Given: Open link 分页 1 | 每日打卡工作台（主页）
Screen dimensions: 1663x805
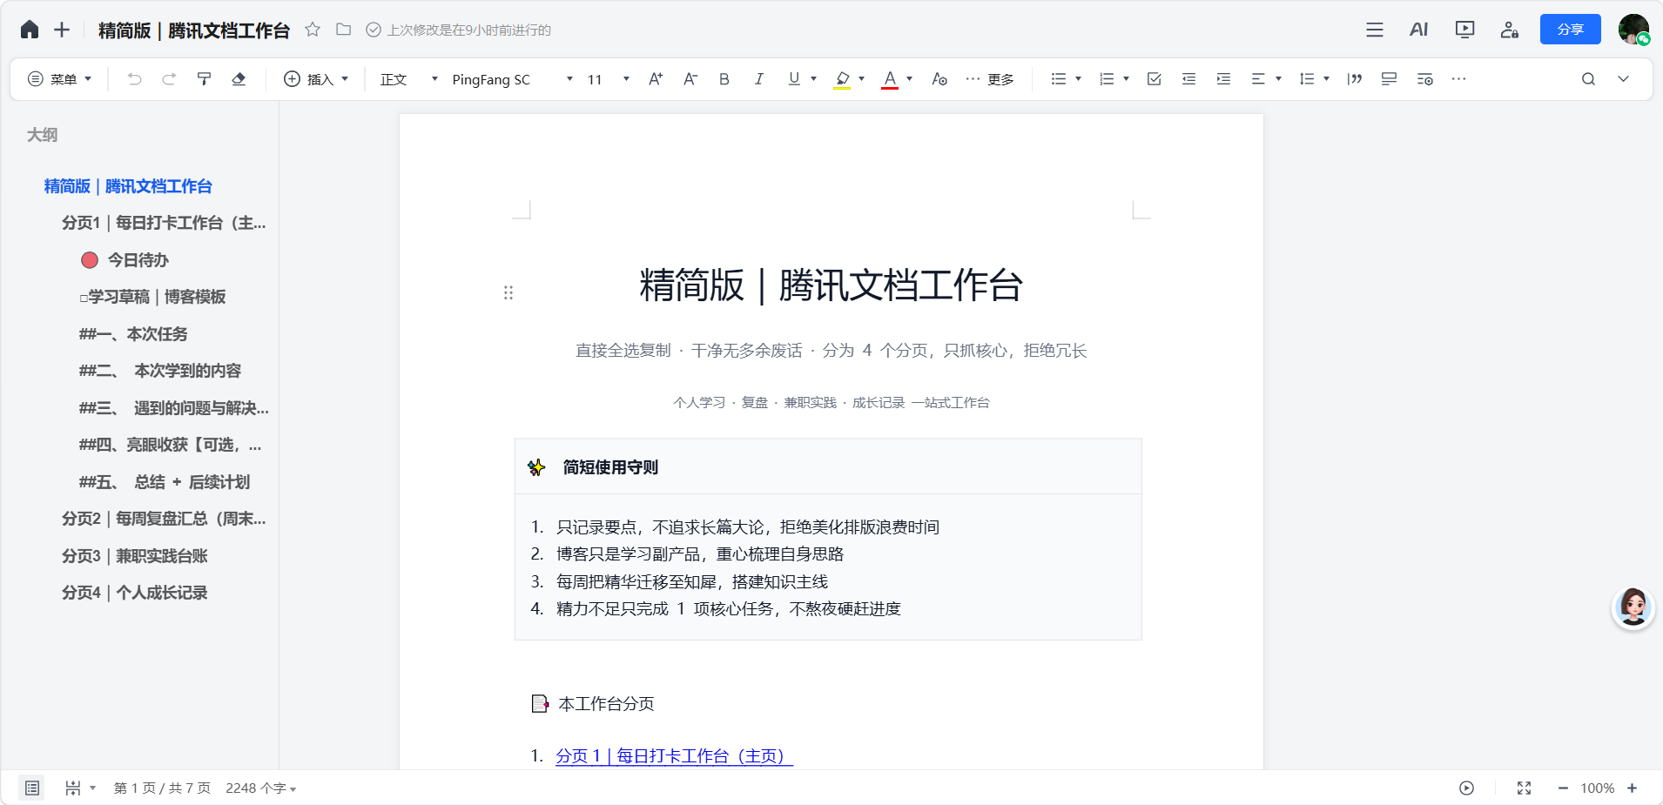Looking at the screenshot, I should click(675, 755).
